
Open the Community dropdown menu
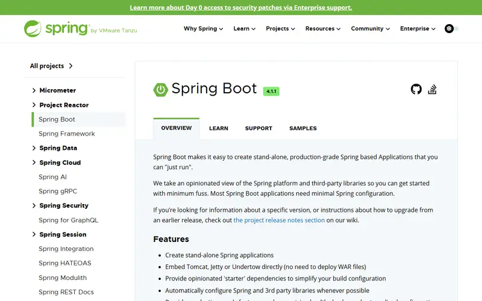371,28
